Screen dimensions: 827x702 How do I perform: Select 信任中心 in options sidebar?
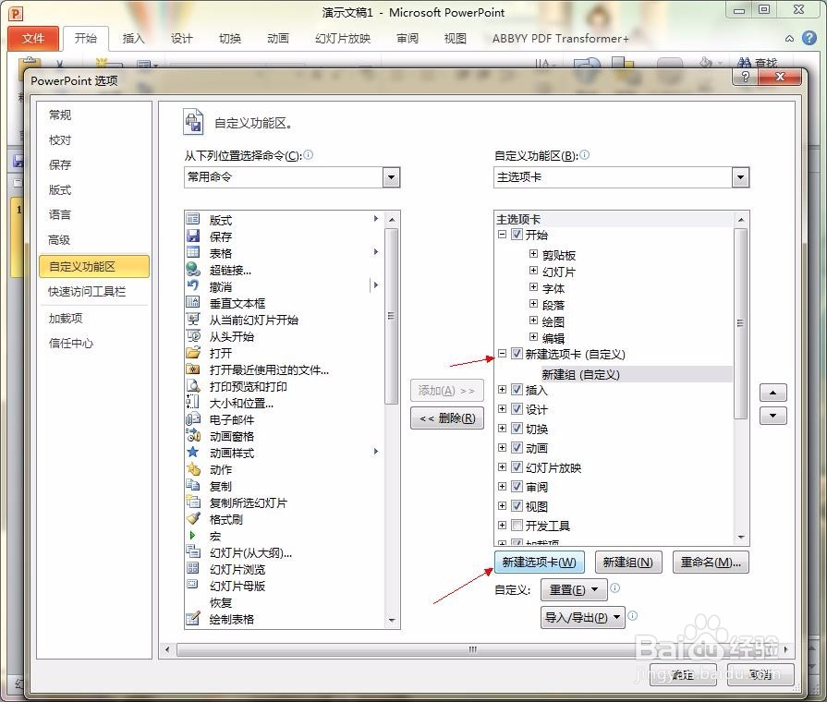[x=71, y=344]
